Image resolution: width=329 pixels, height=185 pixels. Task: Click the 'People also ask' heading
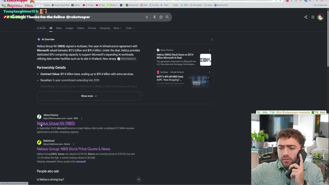(48, 171)
